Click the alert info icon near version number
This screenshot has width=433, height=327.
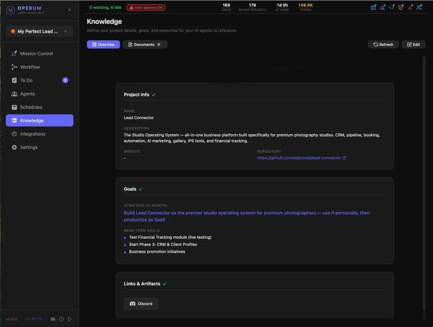click(61, 319)
